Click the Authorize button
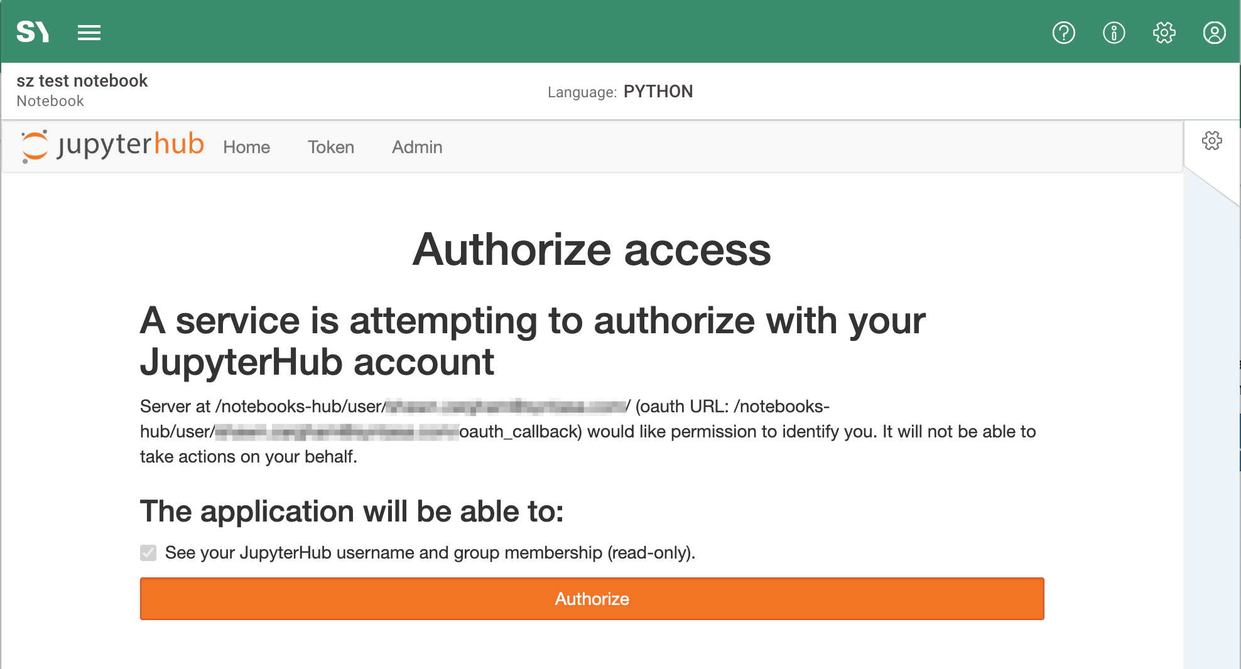This screenshot has width=1241, height=669. point(591,599)
